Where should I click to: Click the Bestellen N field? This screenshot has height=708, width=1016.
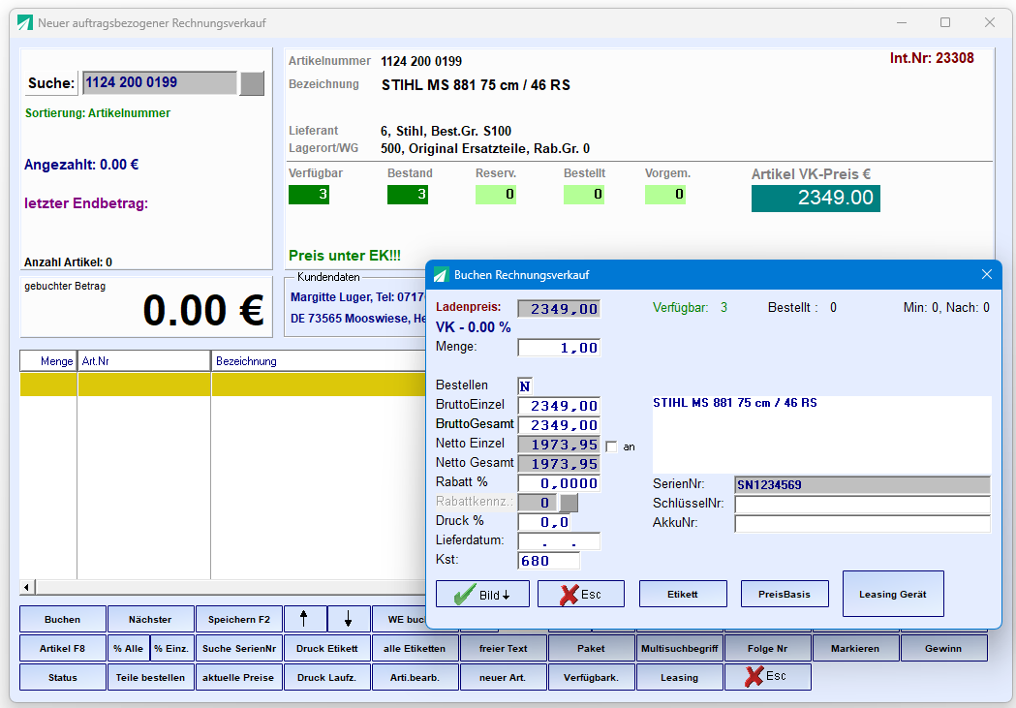[x=525, y=386]
